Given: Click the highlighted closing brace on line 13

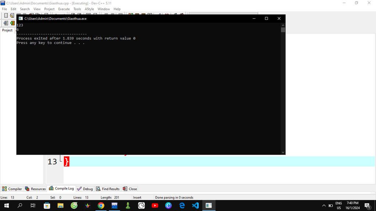Looking at the screenshot, I should pos(66,162).
